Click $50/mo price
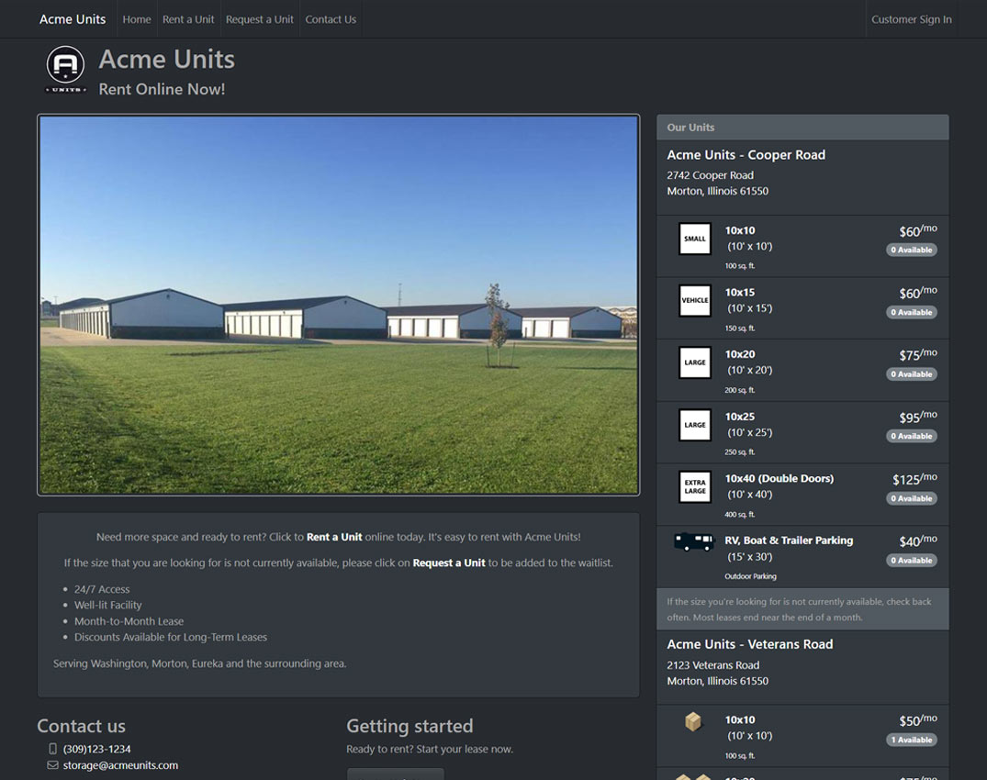This screenshot has height=780, width=987. point(918,719)
